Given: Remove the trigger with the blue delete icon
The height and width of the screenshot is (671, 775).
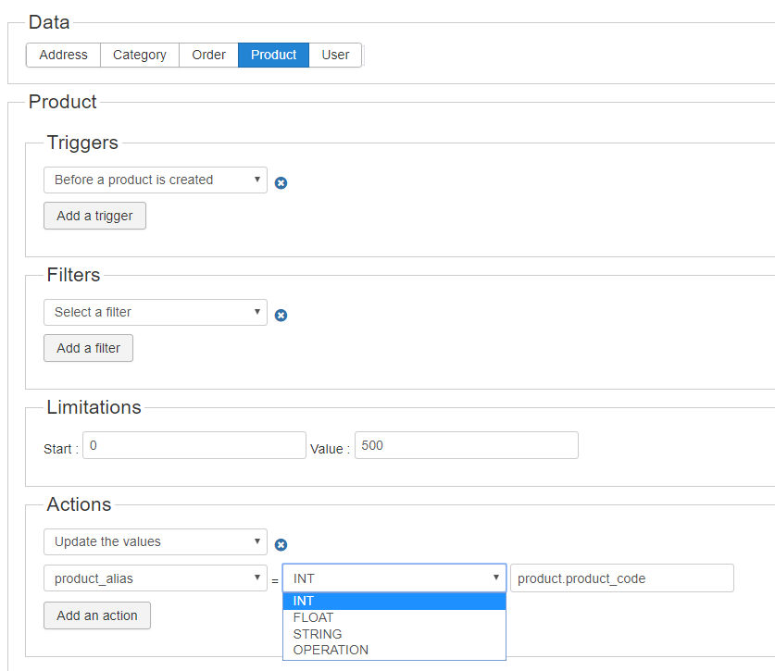Looking at the screenshot, I should click(281, 182).
